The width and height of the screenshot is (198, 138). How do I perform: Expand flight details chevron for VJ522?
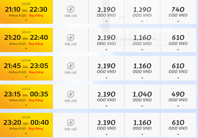tap(26, 105)
